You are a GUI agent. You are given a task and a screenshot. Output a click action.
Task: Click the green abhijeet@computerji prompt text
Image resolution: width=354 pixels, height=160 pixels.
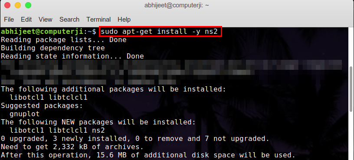(x=42, y=32)
